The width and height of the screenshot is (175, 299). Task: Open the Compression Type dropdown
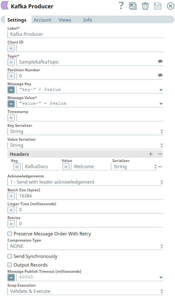[x=161, y=246]
